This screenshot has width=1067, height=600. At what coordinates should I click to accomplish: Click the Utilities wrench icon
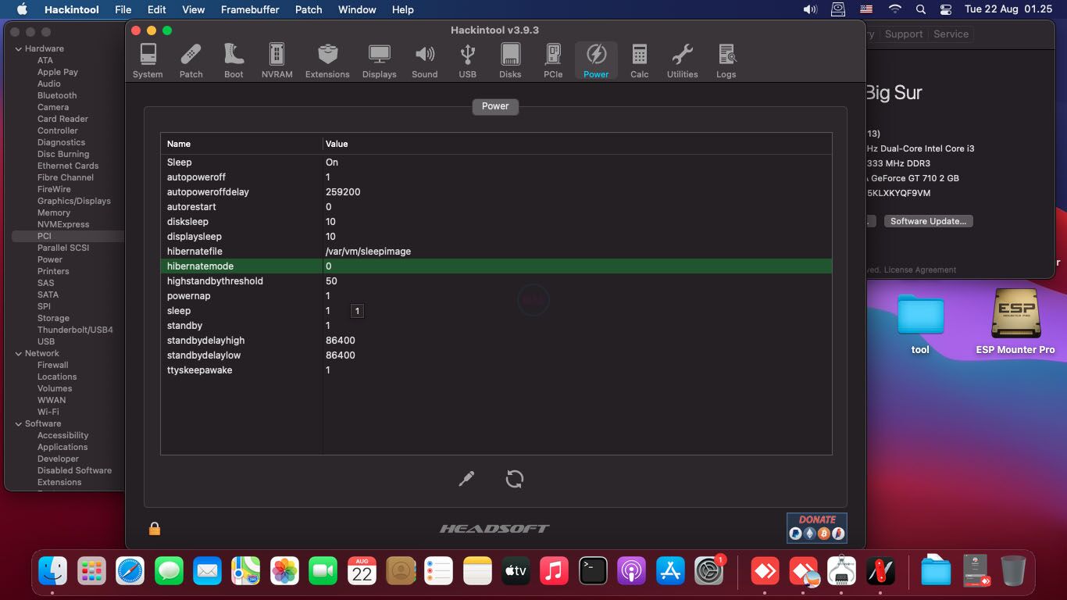(682, 61)
